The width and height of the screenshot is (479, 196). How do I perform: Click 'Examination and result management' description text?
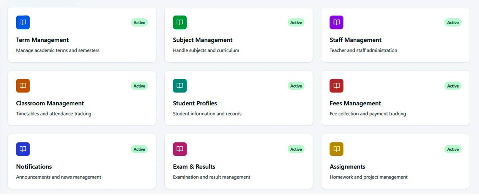click(211, 177)
